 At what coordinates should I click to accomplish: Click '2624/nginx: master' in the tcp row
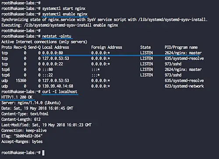coord(183,53)
